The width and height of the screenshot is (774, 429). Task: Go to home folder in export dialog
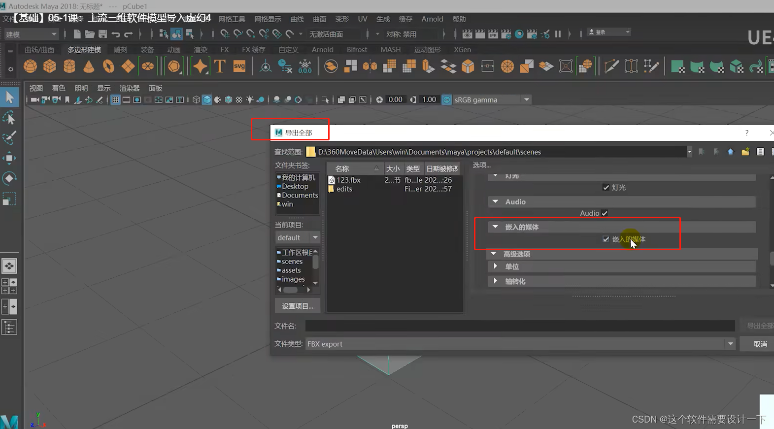pyautogui.click(x=731, y=152)
